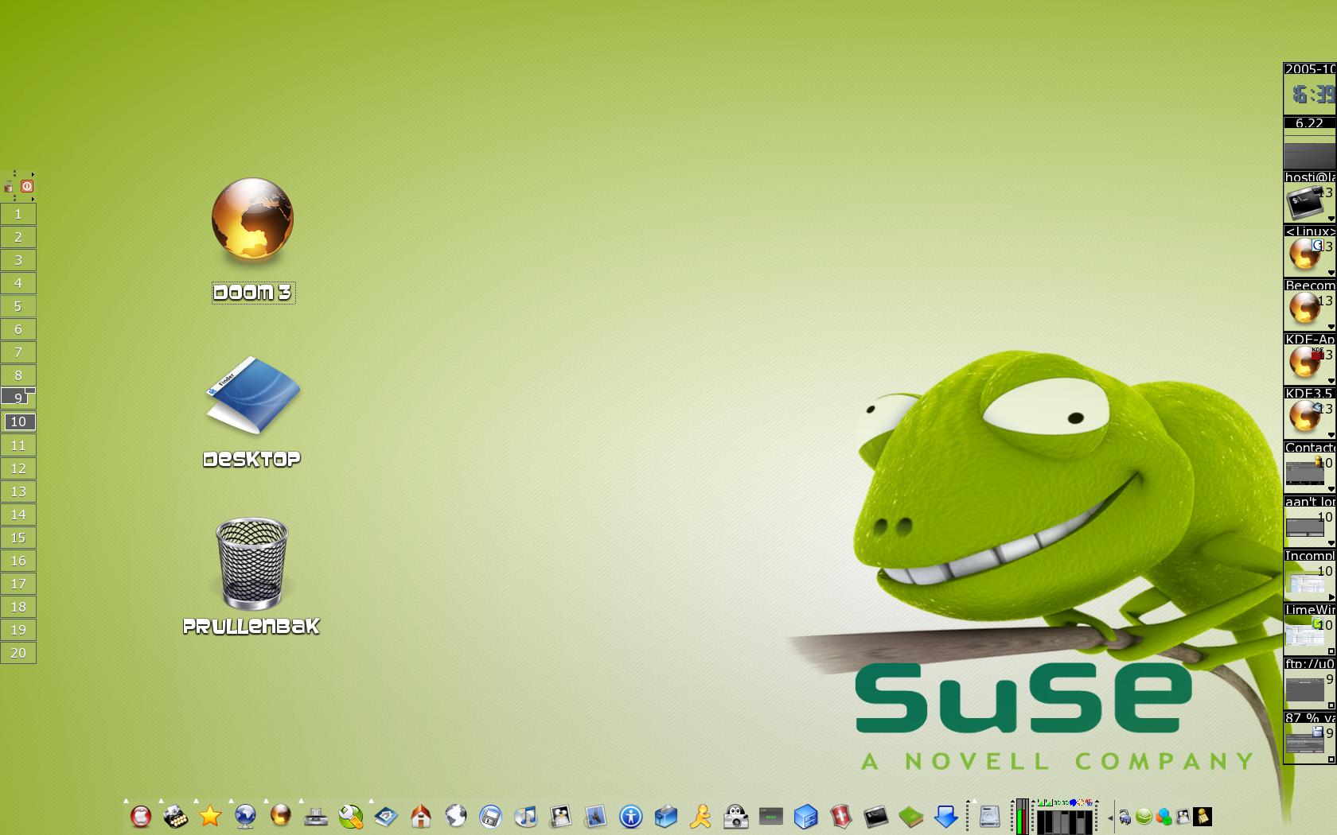The height and width of the screenshot is (835, 1337).
Task: Open the yellow star bookmarks icon
Action: tap(211, 817)
